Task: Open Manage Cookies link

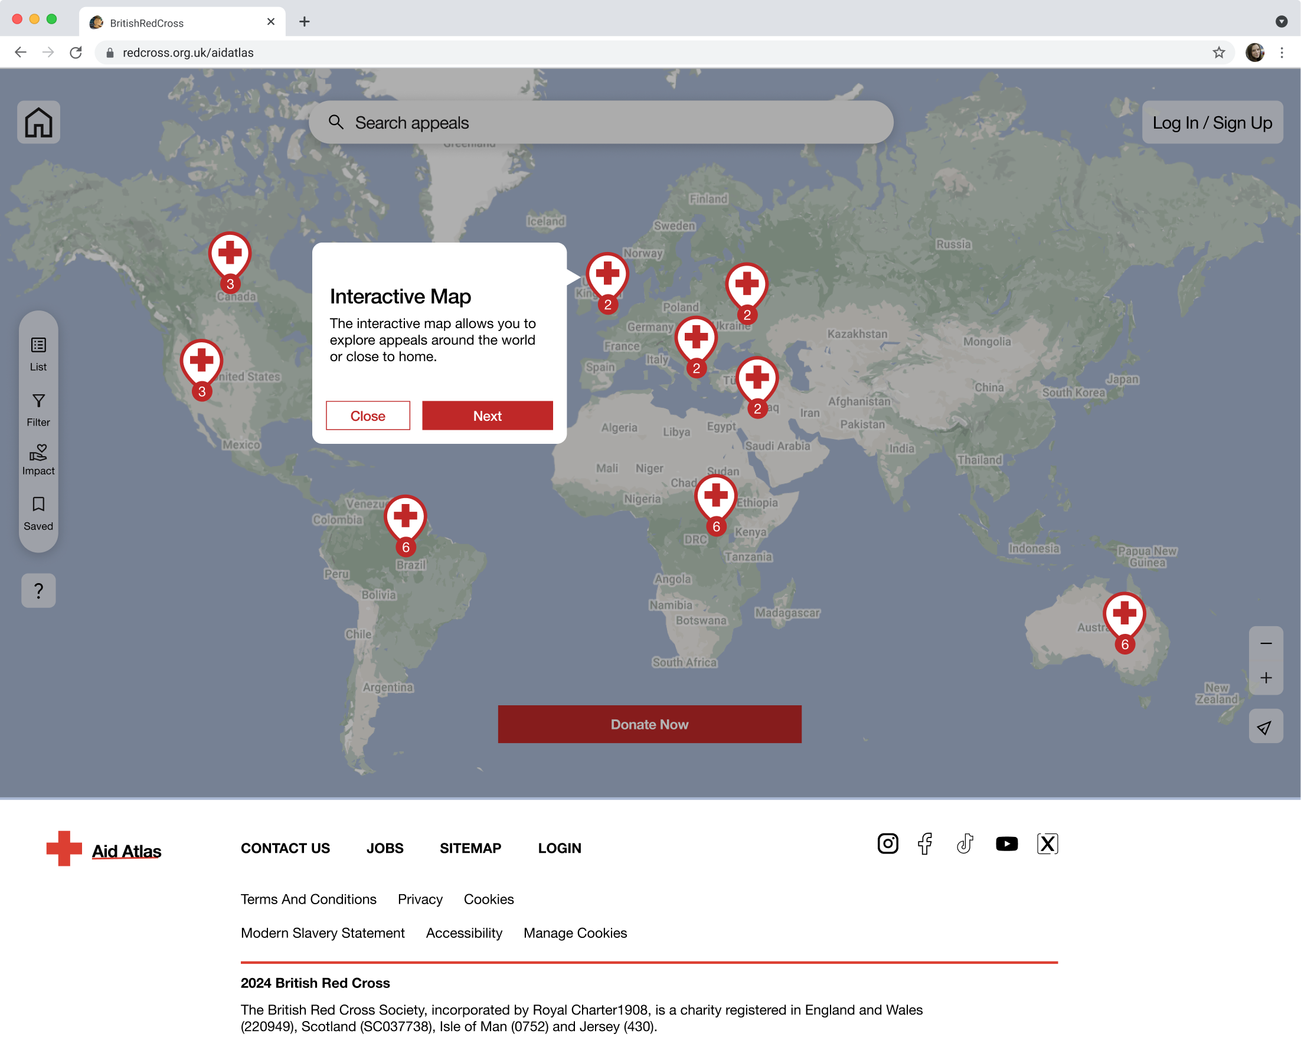Action: (x=576, y=933)
